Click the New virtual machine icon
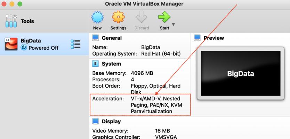This screenshot has height=139, width=290. (97, 17)
